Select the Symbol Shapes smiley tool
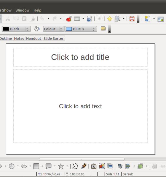 tap(12, 166)
